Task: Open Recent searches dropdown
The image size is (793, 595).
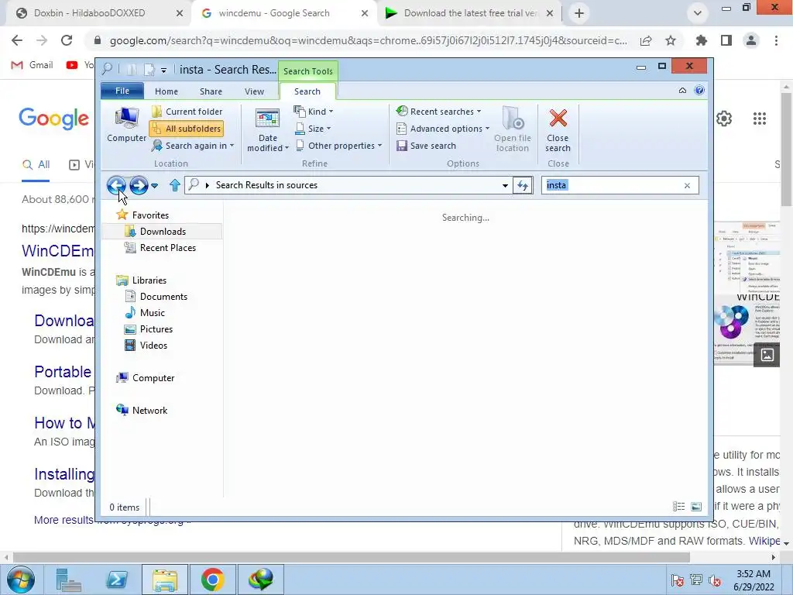Action: tap(438, 112)
